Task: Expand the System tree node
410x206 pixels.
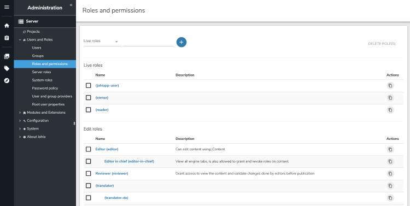Action: pyautogui.click(x=20, y=129)
